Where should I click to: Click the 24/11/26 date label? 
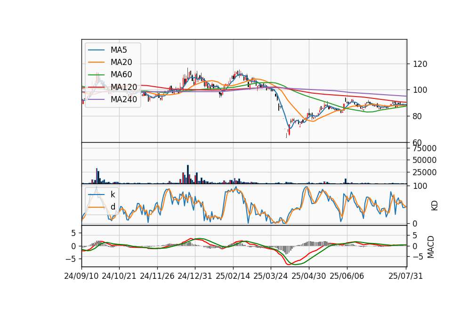(157, 276)
